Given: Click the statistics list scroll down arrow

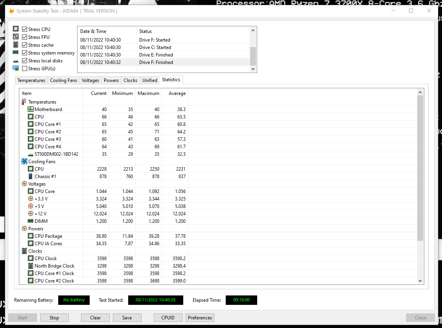Looking at the screenshot, I should (420, 281).
